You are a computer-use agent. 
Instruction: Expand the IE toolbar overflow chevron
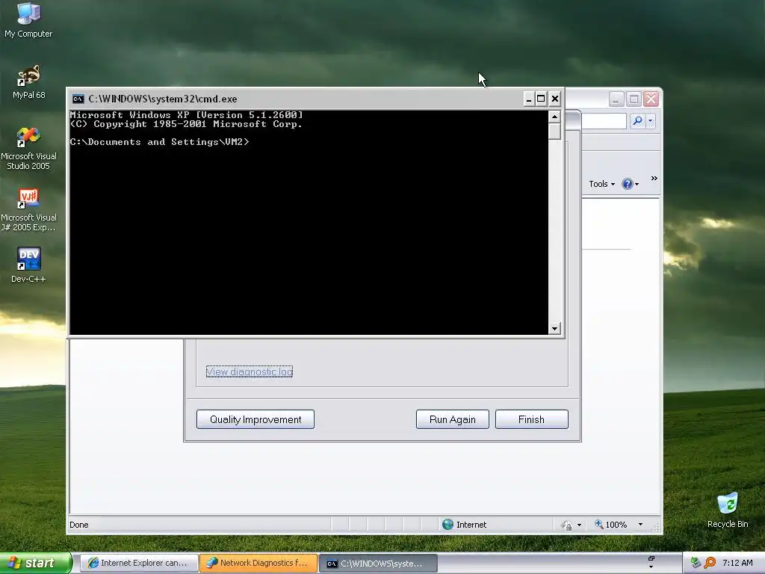[654, 178]
